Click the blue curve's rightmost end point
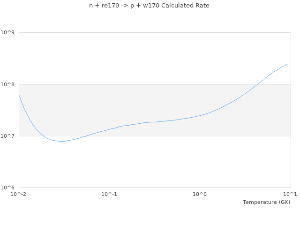Viewport: 300px width, 225px height. [286, 64]
